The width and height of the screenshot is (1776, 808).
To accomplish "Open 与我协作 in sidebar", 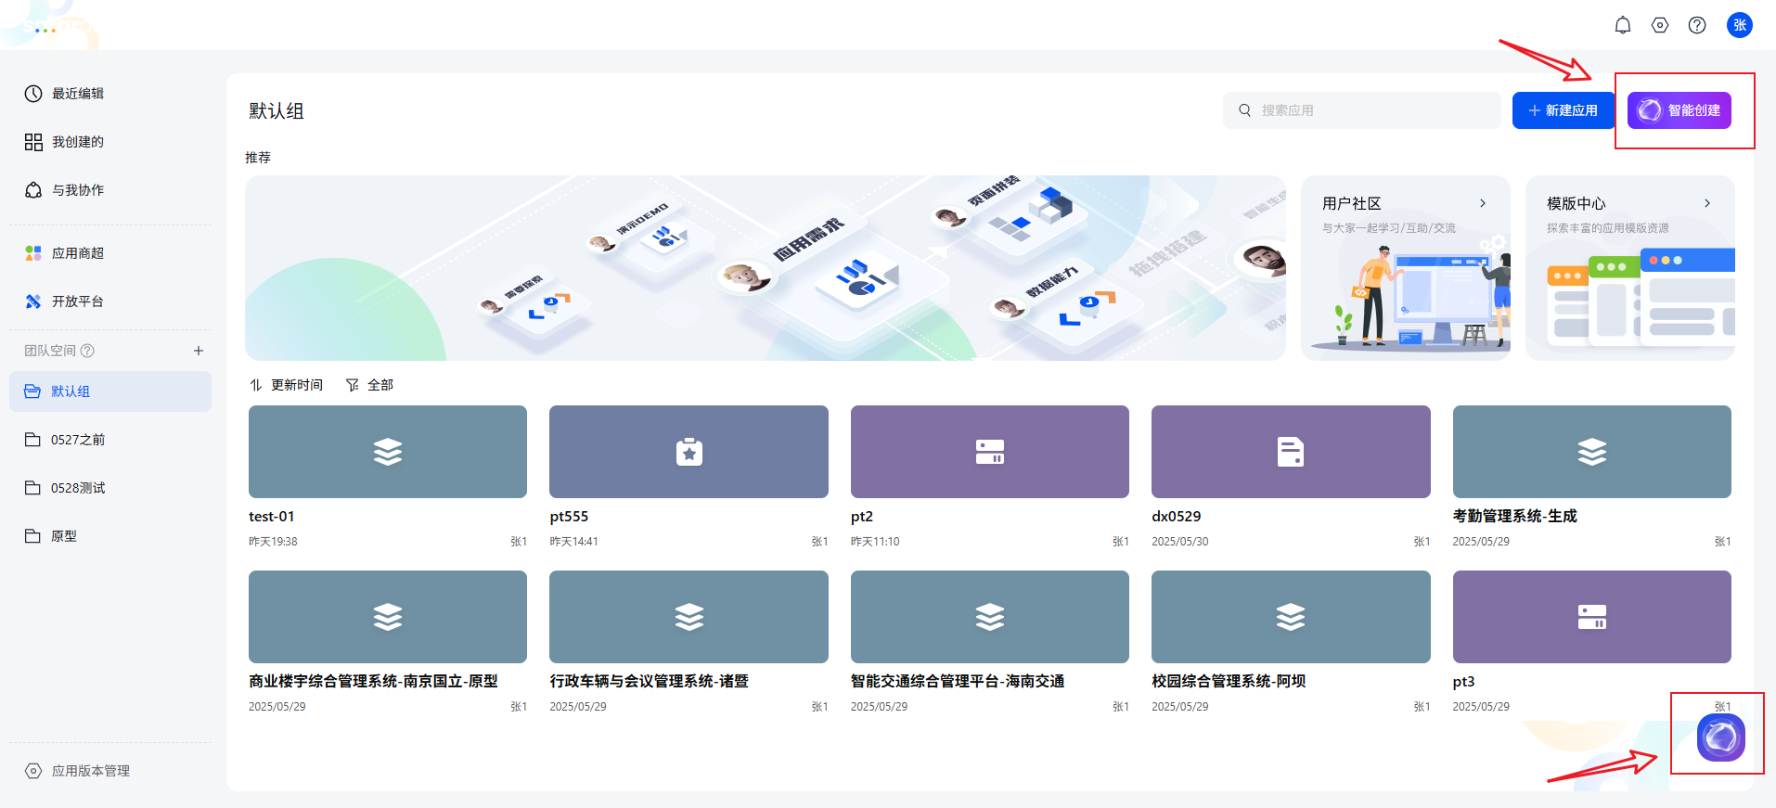I will (110, 190).
